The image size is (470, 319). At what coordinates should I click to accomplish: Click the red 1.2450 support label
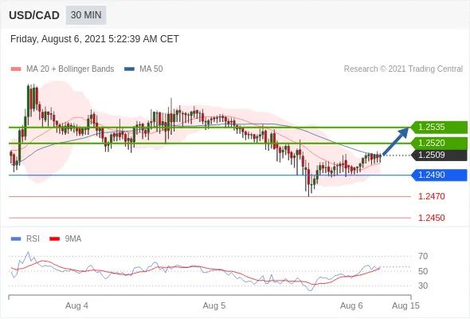coord(432,218)
